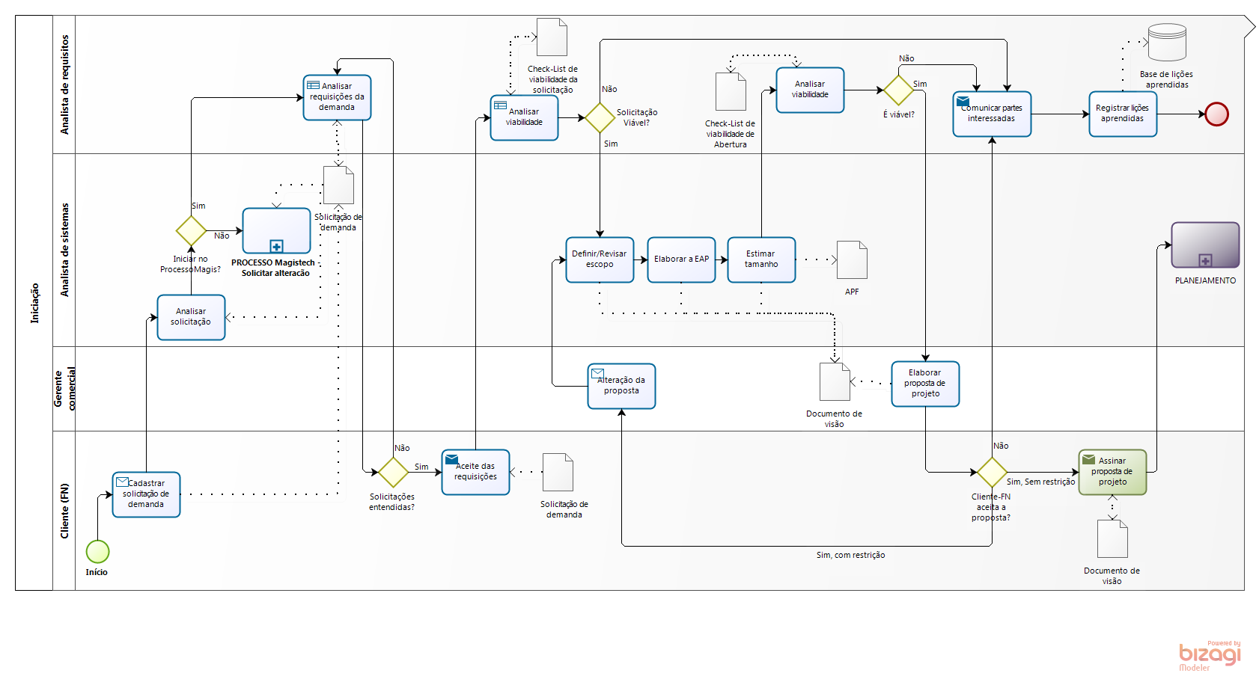1259x679 pixels.
Task: Select the Cliente-FN aceita a proposta gateway
Action: point(992,473)
